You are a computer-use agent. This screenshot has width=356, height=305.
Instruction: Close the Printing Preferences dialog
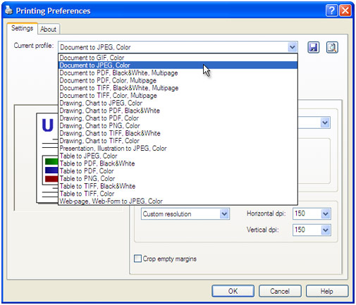click(345, 11)
